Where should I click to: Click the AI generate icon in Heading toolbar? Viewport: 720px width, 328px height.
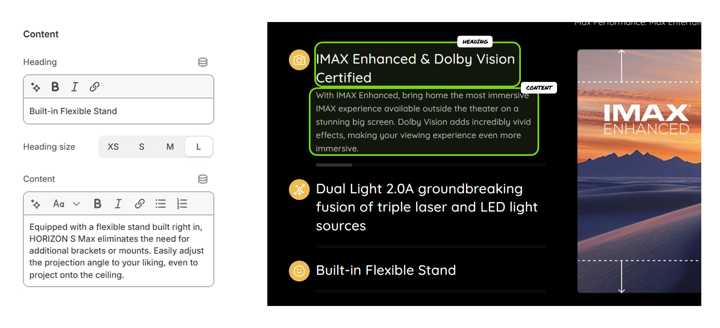[36, 87]
